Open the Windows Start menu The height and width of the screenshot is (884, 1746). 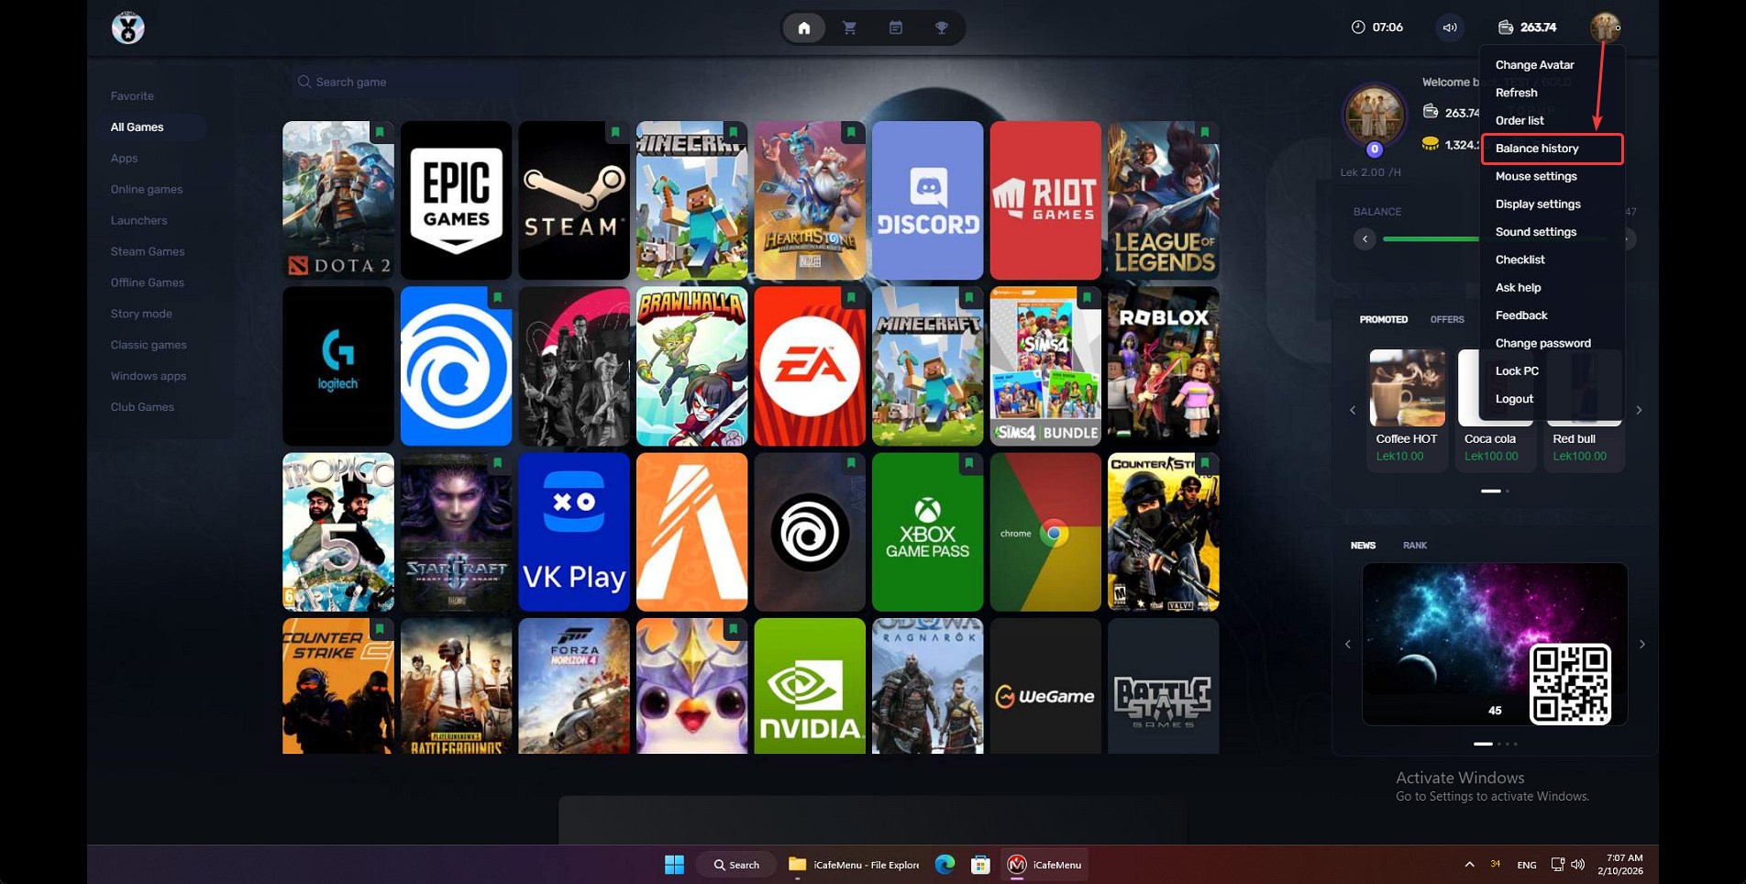(674, 864)
